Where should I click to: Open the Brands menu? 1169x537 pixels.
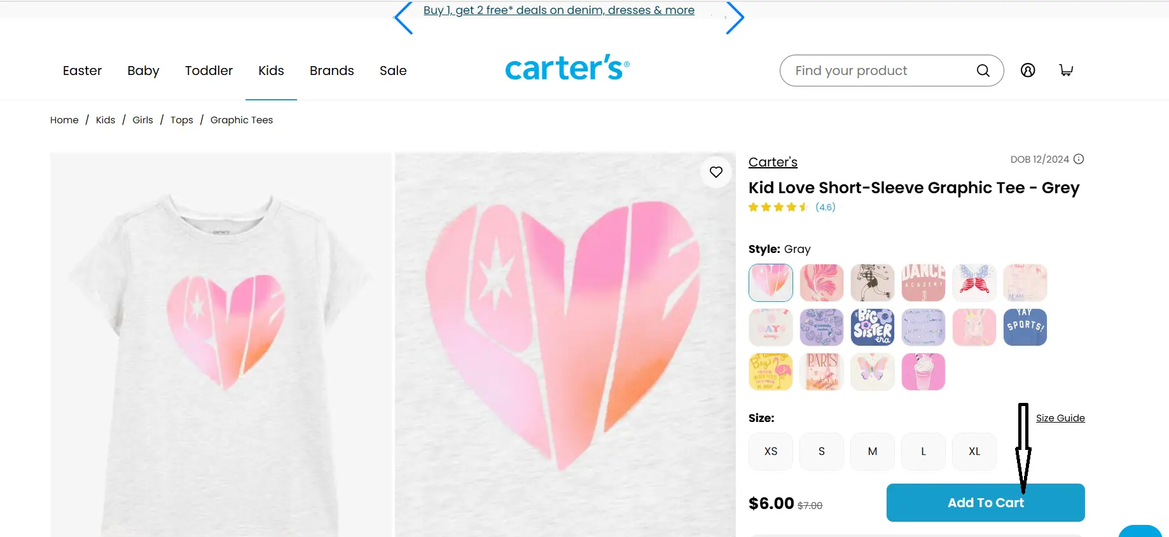tap(331, 71)
